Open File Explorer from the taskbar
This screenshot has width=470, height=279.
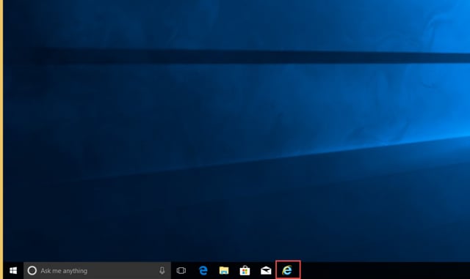click(x=224, y=271)
